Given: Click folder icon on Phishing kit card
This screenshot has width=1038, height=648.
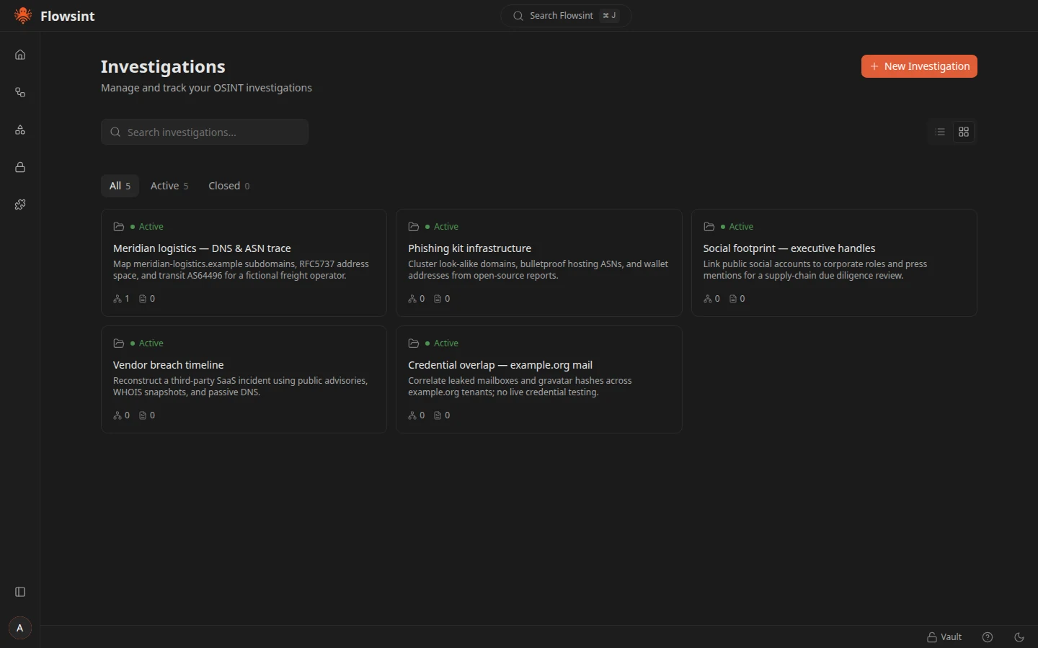Looking at the screenshot, I should coord(414,227).
